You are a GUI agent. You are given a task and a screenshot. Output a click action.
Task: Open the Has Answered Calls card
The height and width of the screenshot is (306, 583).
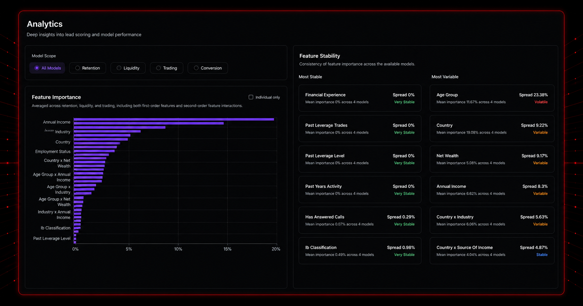click(360, 220)
